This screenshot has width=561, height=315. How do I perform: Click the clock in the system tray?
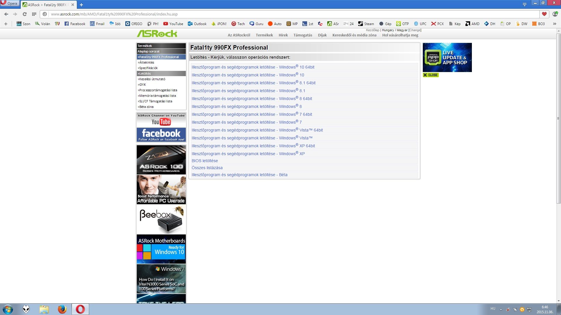point(545,309)
